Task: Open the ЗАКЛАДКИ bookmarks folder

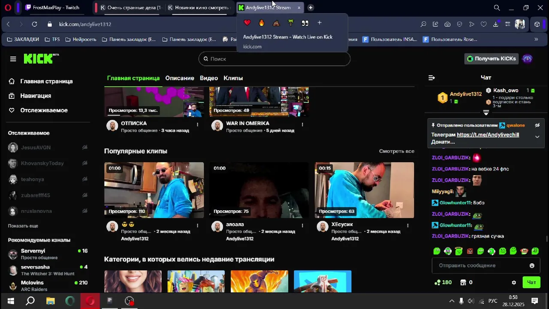Action: [x=23, y=39]
